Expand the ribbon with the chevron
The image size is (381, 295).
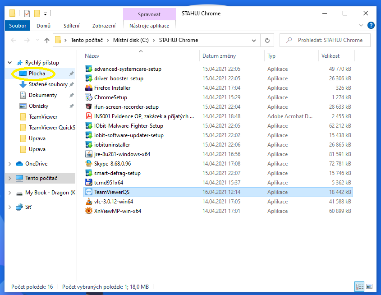[x=361, y=25]
